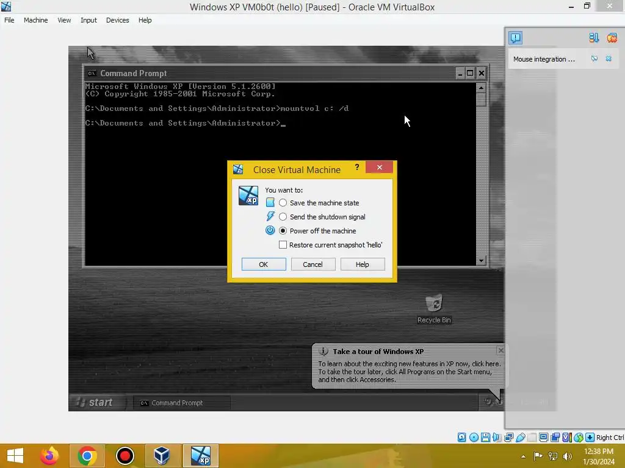Open the Recycle Bin in the guest
This screenshot has height=468, width=625.
[434, 309]
